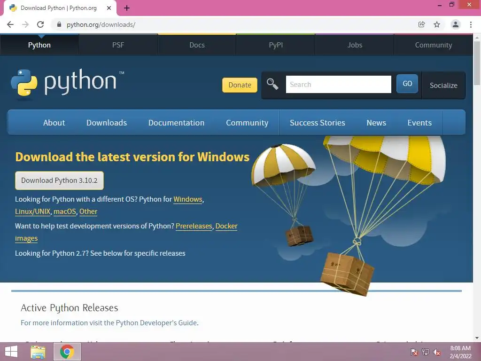Viewport: 481px width, 361px height.
Task: Select the Jobs top bar tab
Action: tap(355, 45)
